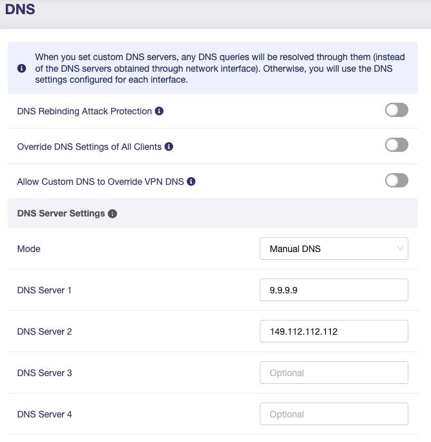Image resolution: width=431 pixels, height=442 pixels.
Task: Toggle Override DNS Settings of All Clients
Action: pos(396,145)
